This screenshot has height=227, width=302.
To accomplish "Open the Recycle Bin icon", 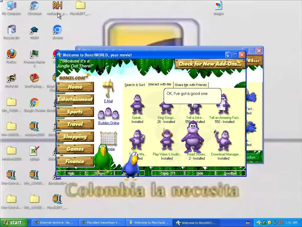I will coord(12,32).
